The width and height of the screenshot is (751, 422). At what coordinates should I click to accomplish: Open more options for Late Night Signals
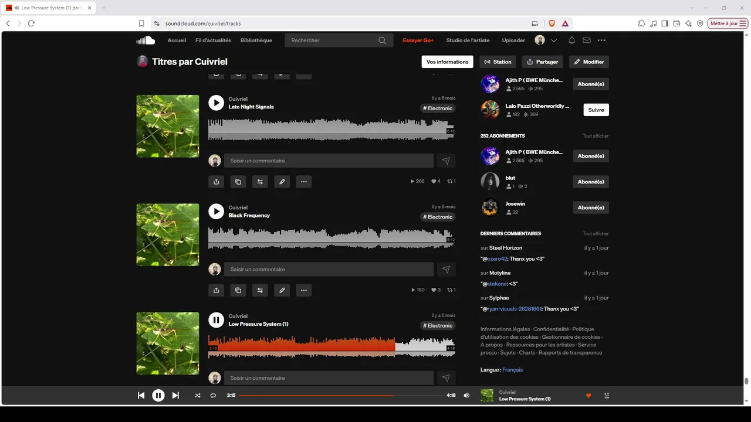pyautogui.click(x=304, y=182)
